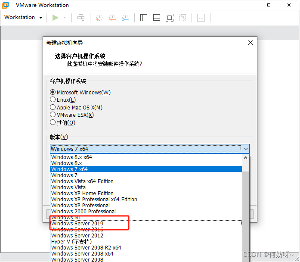The image size is (300, 262).
Task: Select Windows 2000 Professional
Action: click(146, 212)
